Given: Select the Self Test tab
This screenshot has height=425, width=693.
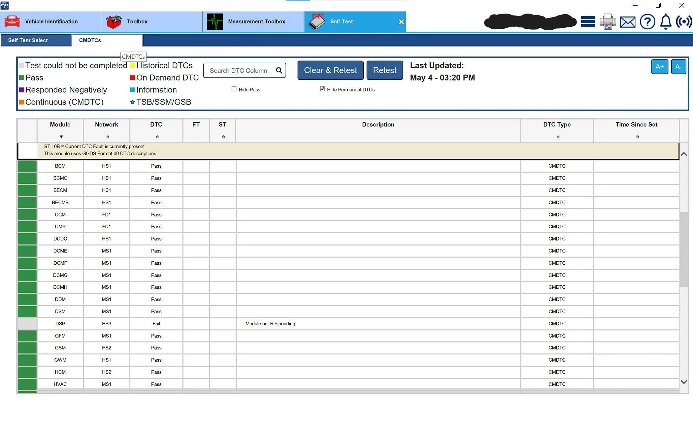Looking at the screenshot, I should coord(355,22).
